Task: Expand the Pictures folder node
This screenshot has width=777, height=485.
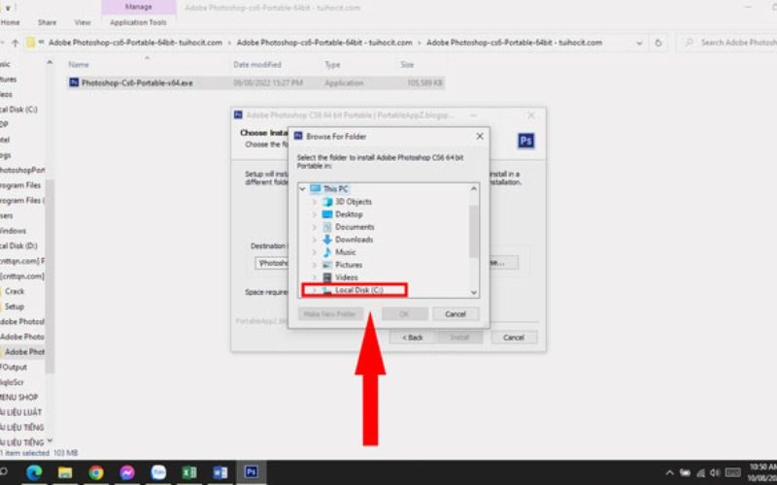Action: click(x=314, y=265)
